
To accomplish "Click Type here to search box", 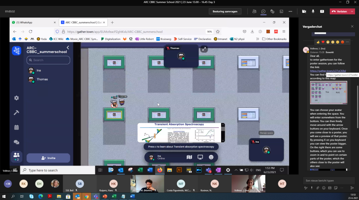I will 57,170.
